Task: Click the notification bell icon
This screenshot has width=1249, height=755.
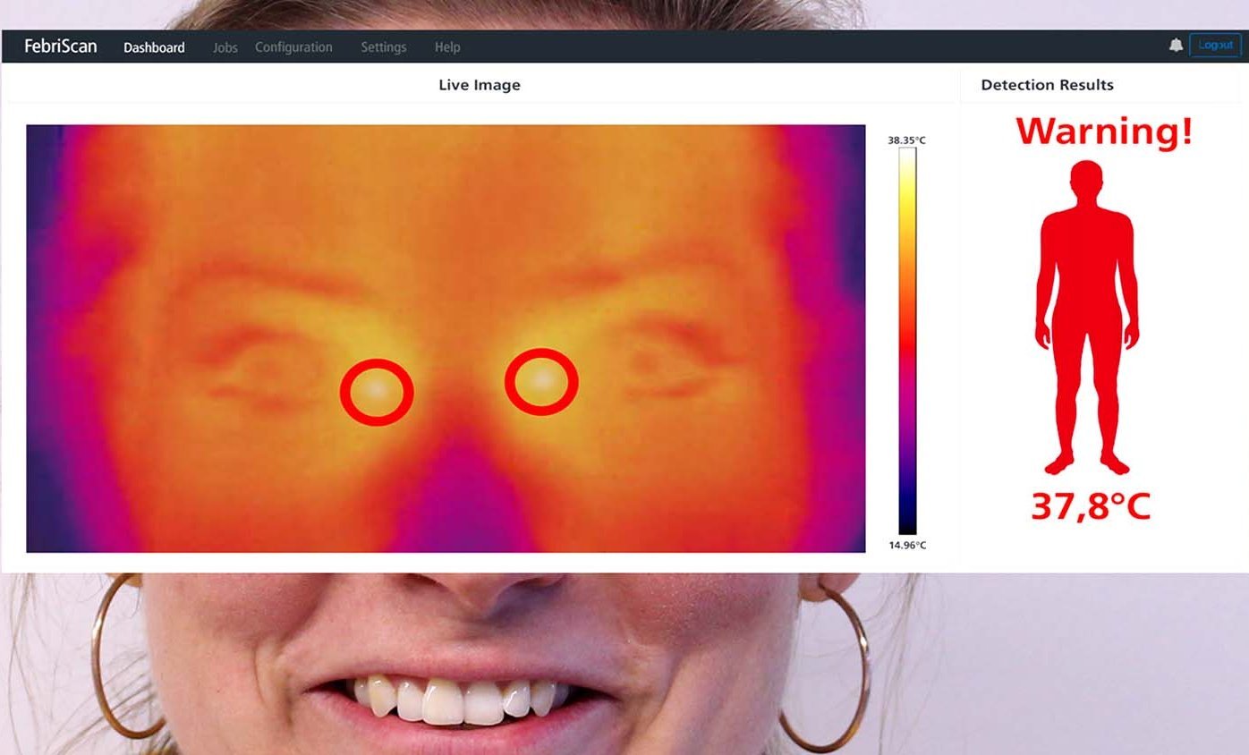Action: click(x=1176, y=46)
